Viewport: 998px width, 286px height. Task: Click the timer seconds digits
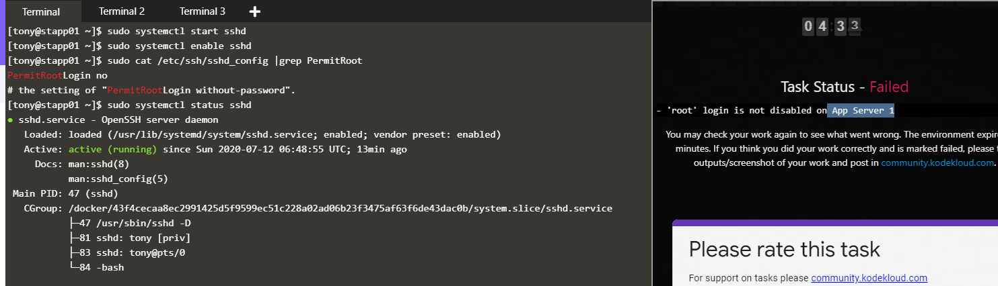pyautogui.click(x=847, y=27)
